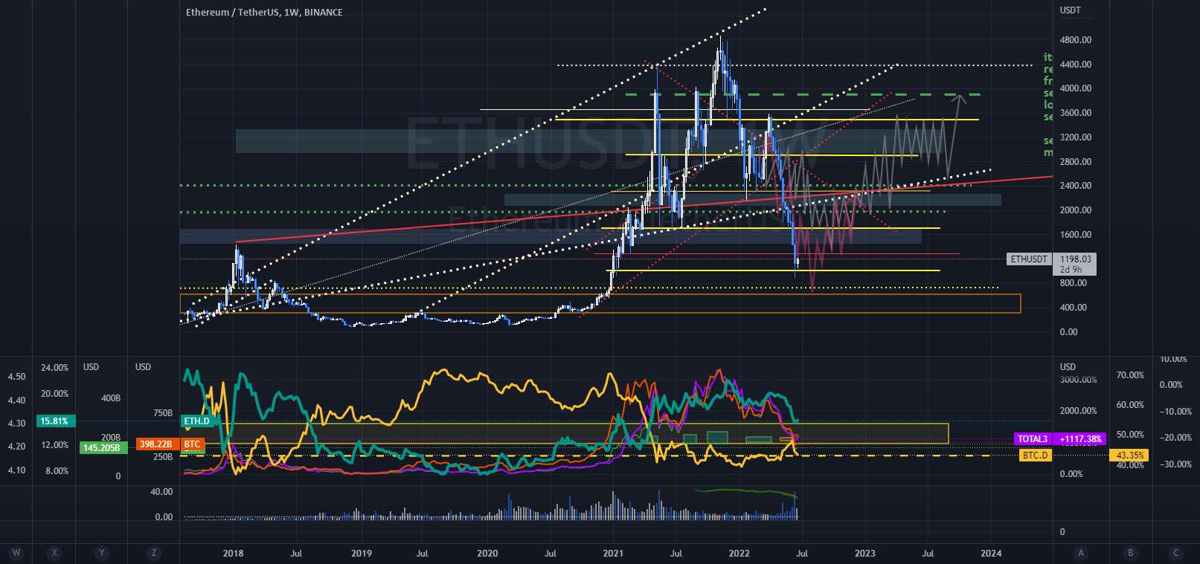Screen dimensions: 1200x564
Task: Click the 750B left axis label
Action: [x=163, y=413]
